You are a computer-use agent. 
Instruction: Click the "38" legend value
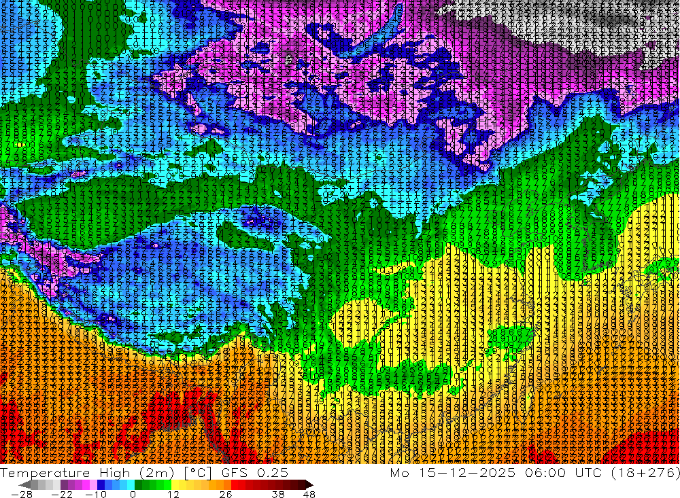pyautogui.click(x=278, y=494)
